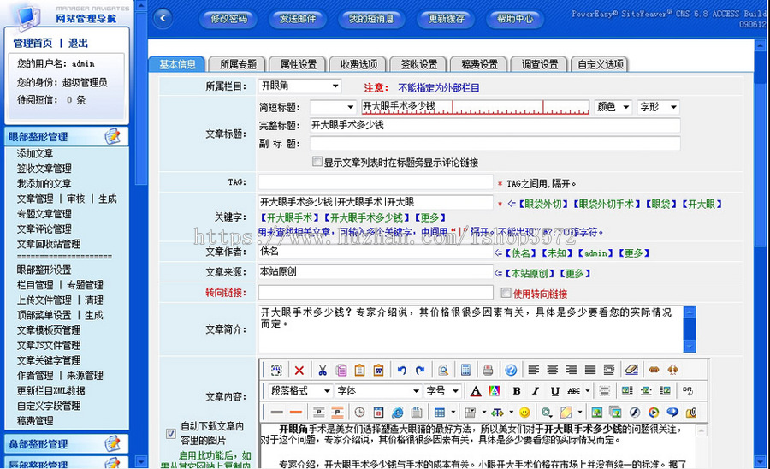Click the back arrow circle button
Viewport: 770px width, 469px height.
(x=163, y=18)
